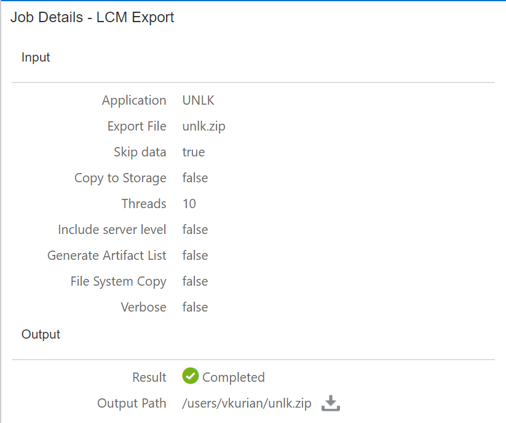Click the Verbose false value
The height and width of the screenshot is (423, 506).
click(195, 307)
